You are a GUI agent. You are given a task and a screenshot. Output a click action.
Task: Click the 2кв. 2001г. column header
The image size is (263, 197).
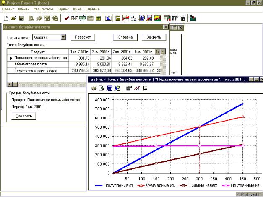point(101,52)
